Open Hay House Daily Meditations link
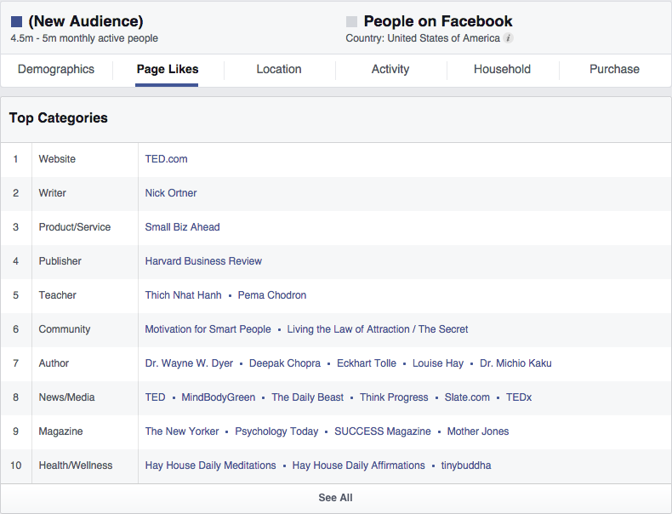 [210, 465]
